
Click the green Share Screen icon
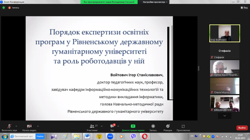[133, 126]
